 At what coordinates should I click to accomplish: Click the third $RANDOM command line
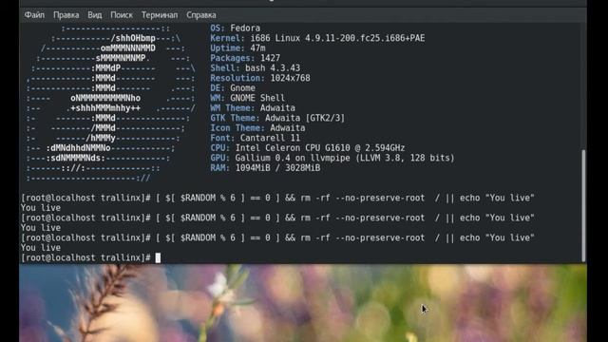[x=277, y=237]
